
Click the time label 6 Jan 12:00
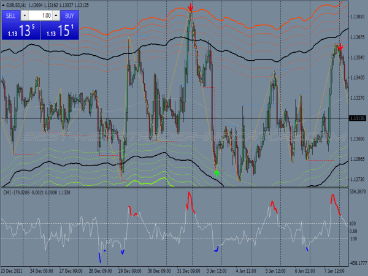point(305,271)
